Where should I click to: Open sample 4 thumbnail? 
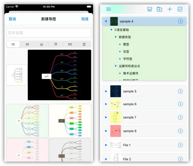[114, 21]
